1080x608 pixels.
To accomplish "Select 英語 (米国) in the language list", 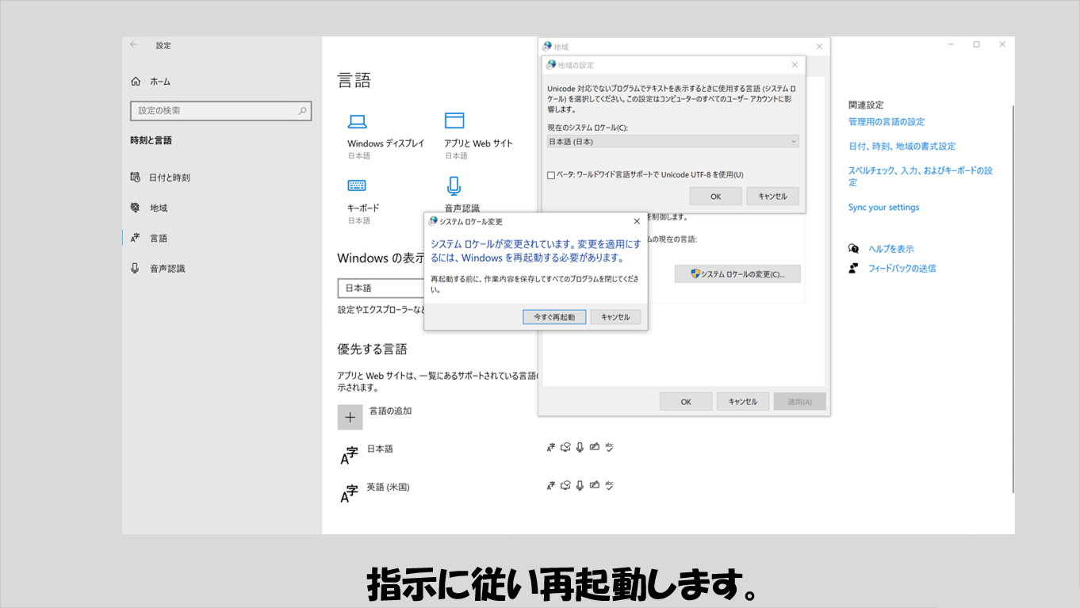I will 388,488.
